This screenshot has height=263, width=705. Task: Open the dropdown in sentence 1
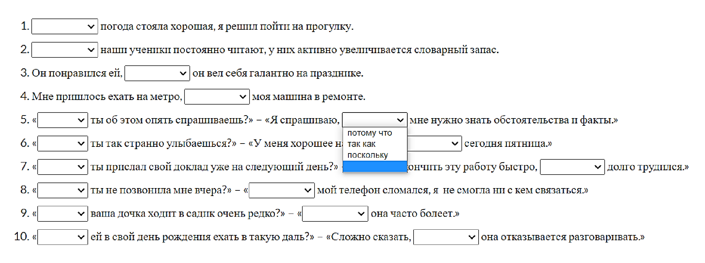(65, 26)
